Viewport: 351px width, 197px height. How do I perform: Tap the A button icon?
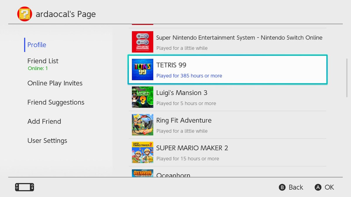[x=318, y=187]
